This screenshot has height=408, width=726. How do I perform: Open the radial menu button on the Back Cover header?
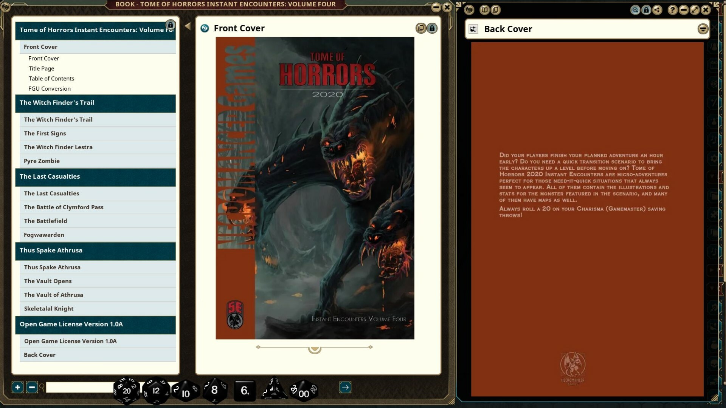click(703, 29)
